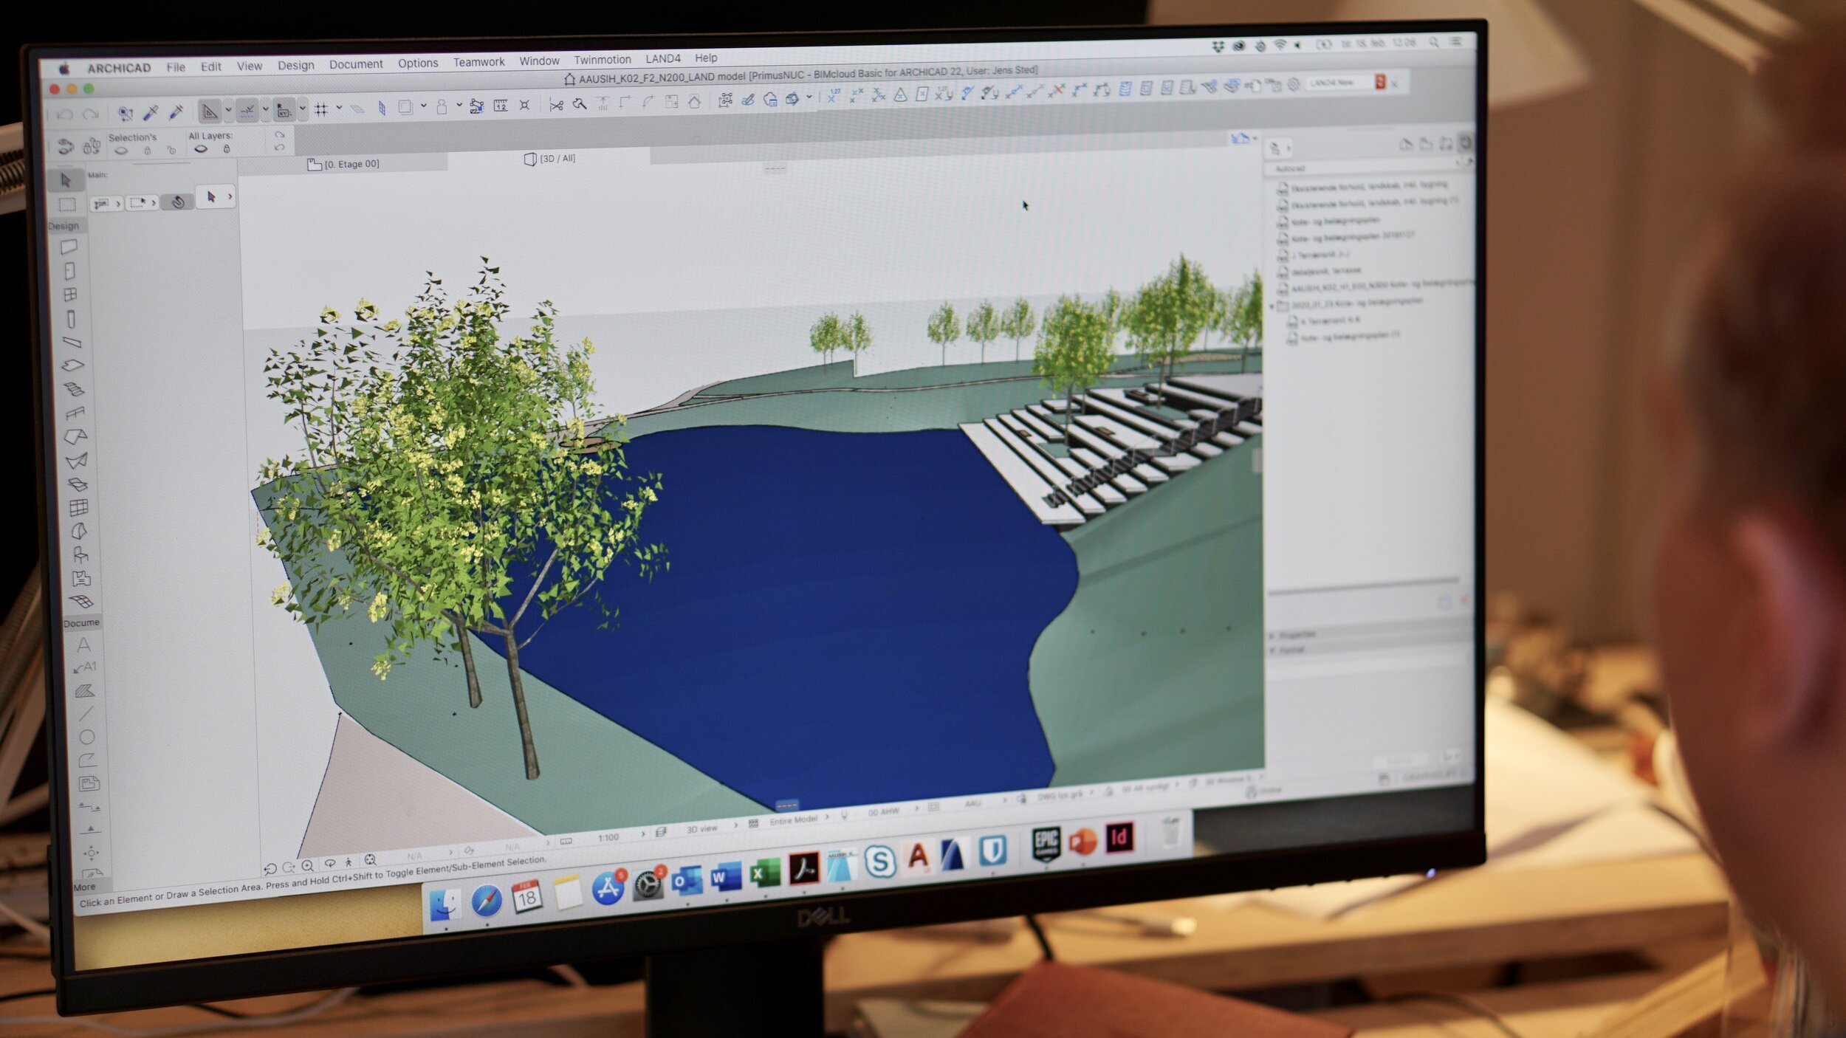Open the LAND4 menu
This screenshot has height=1038, width=1846.
(x=663, y=58)
